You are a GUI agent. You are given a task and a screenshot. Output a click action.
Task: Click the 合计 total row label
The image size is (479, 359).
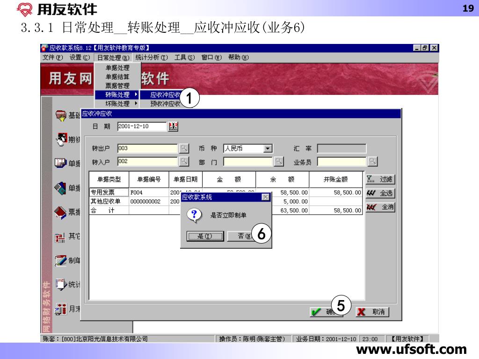pyautogui.click(x=109, y=210)
